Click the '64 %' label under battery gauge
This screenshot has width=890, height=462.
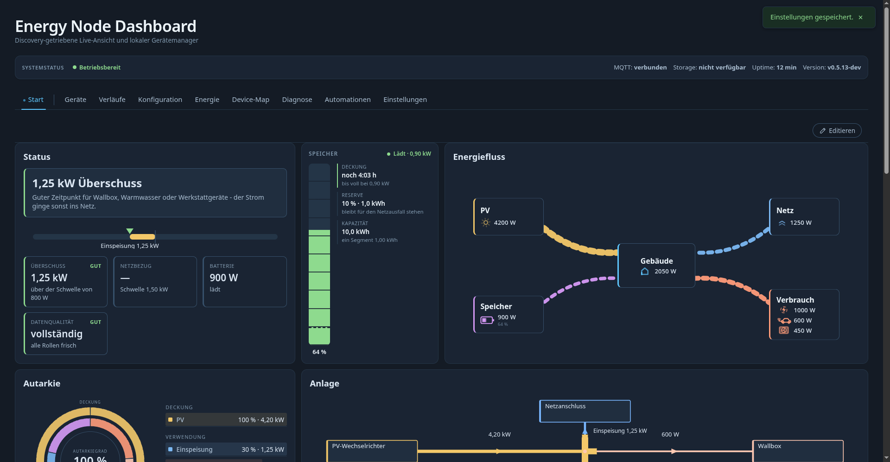point(319,352)
